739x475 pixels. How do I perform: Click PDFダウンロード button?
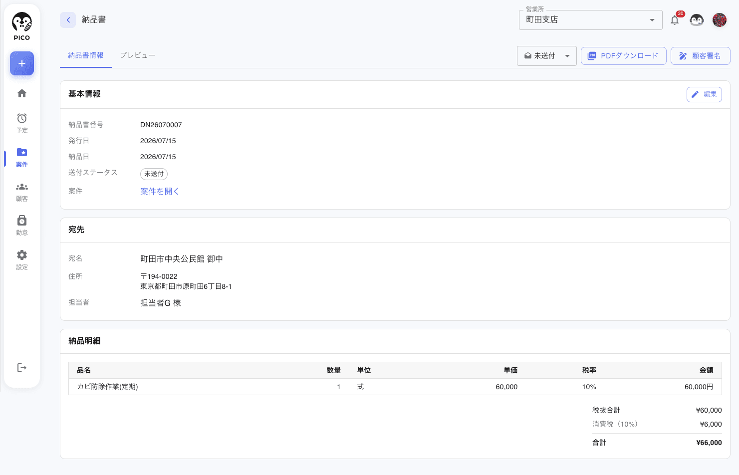point(624,56)
